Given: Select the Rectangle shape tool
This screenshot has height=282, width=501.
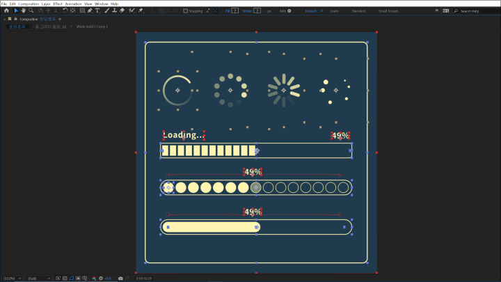Looking at the screenshot, I should [x=82, y=10].
